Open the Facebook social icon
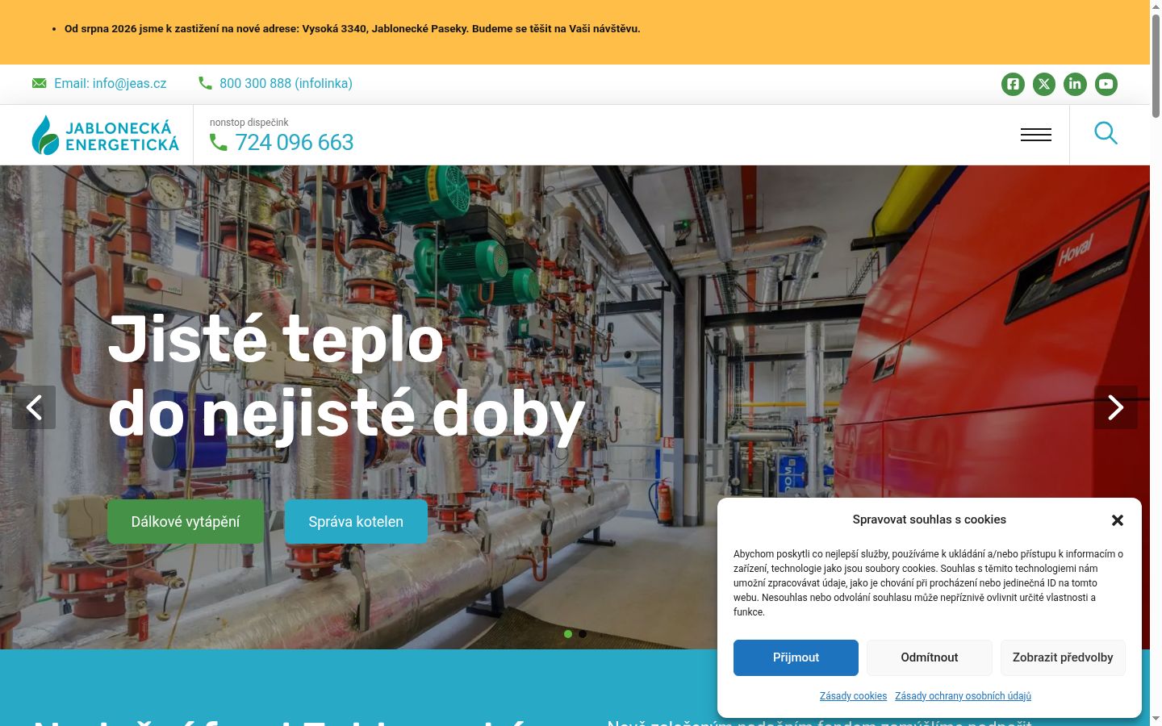 (1013, 84)
